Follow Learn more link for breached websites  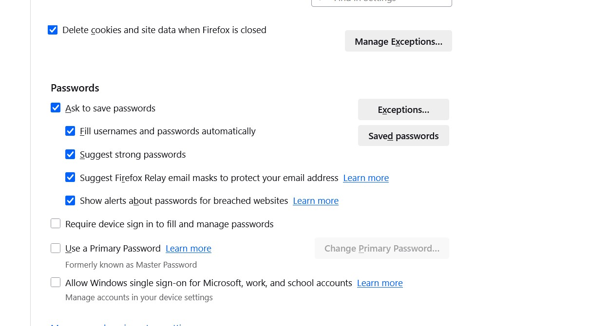[x=316, y=201]
